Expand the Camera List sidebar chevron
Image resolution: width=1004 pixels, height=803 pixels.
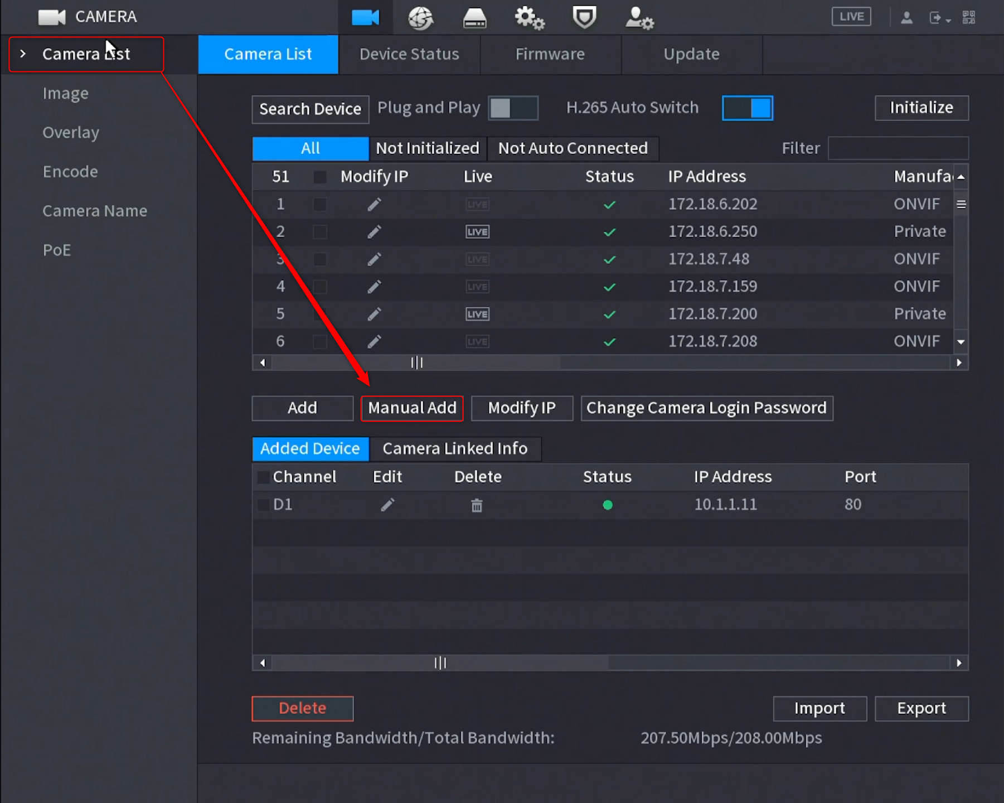(23, 54)
